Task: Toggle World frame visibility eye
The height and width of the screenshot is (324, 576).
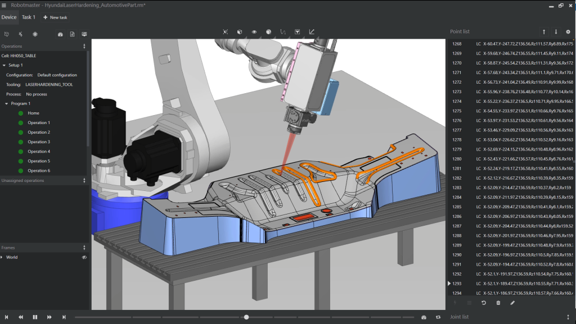Action: [84, 257]
